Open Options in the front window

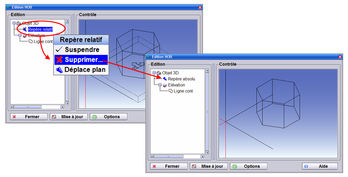[x=248, y=166]
